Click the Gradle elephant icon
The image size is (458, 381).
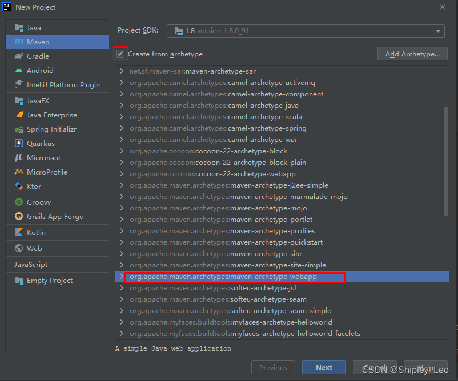[x=19, y=56]
